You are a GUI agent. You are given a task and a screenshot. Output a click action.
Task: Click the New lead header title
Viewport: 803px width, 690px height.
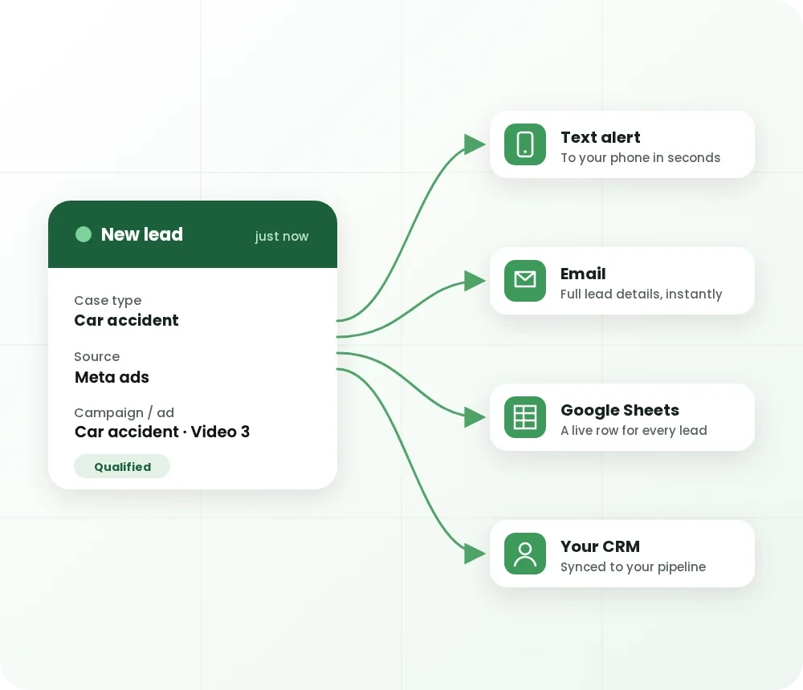(142, 234)
